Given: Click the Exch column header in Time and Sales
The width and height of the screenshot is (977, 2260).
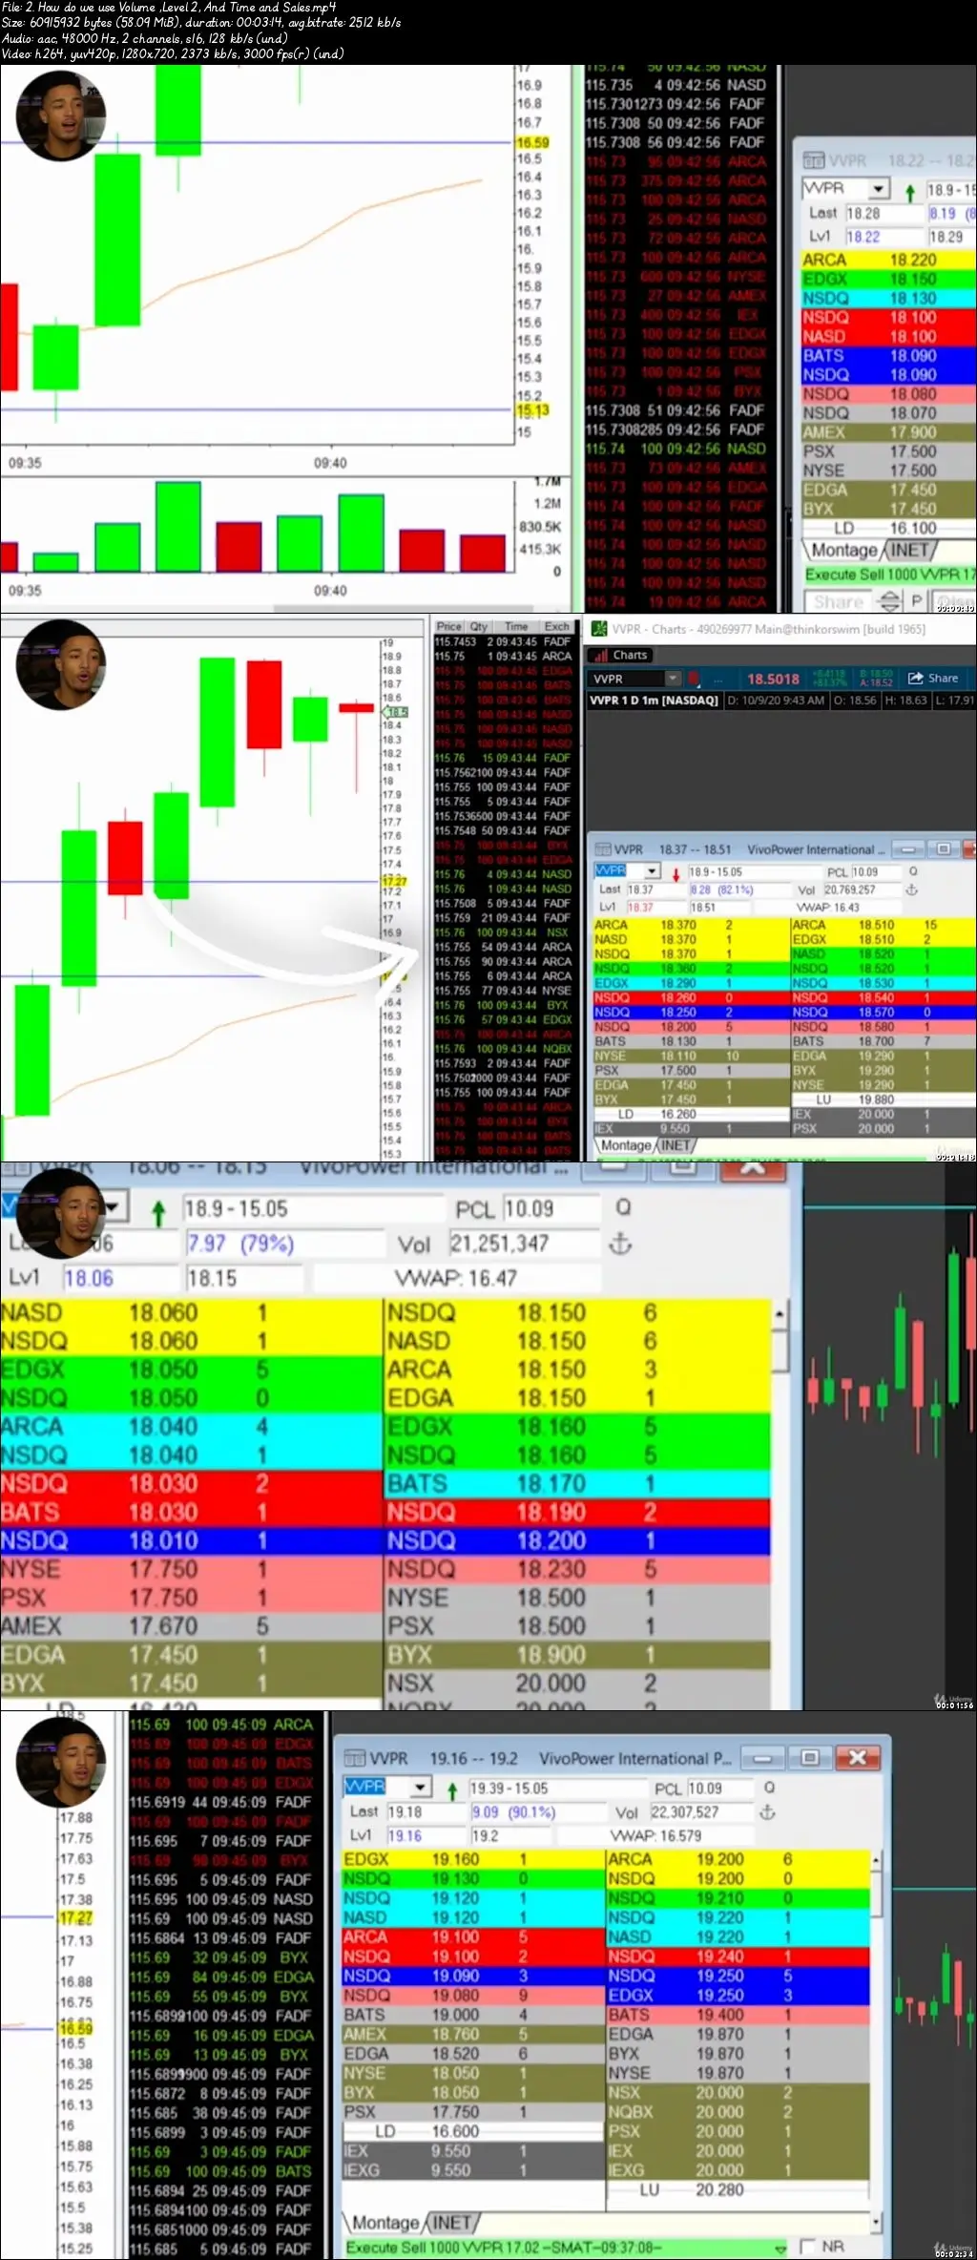Looking at the screenshot, I should pyautogui.click(x=557, y=626).
